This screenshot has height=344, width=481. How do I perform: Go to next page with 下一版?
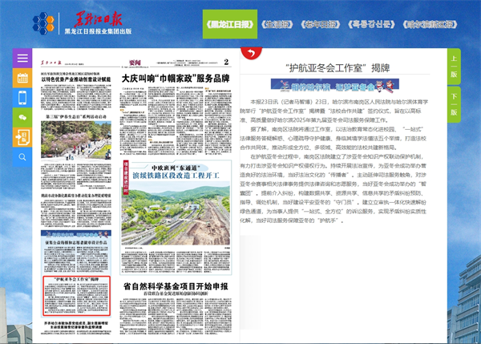pos(453,98)
